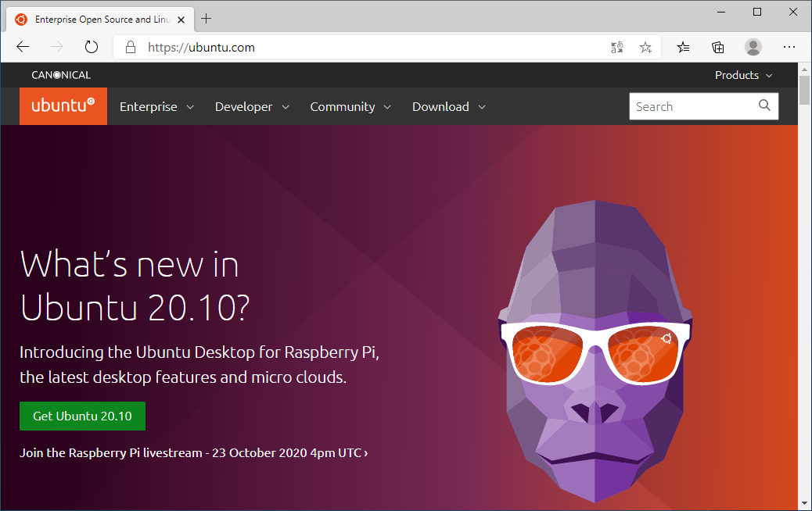Close the Enterprise Open Source tab
The width and height of the screenshot is (812, 511).
pos(181,20)
